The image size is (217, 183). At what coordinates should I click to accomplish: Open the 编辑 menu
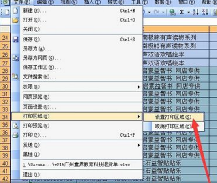tap(46, 2)
